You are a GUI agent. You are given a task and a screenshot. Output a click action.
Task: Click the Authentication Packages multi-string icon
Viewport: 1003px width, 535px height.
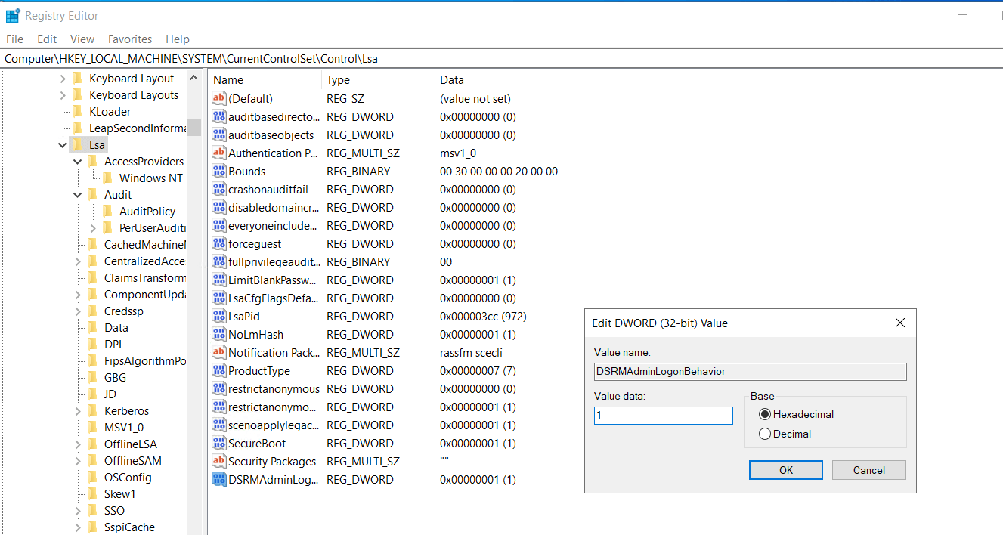[x=219, y=153]
